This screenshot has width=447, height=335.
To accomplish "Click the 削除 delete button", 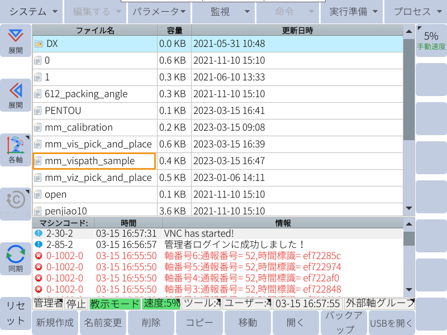I will click(151, 323).
